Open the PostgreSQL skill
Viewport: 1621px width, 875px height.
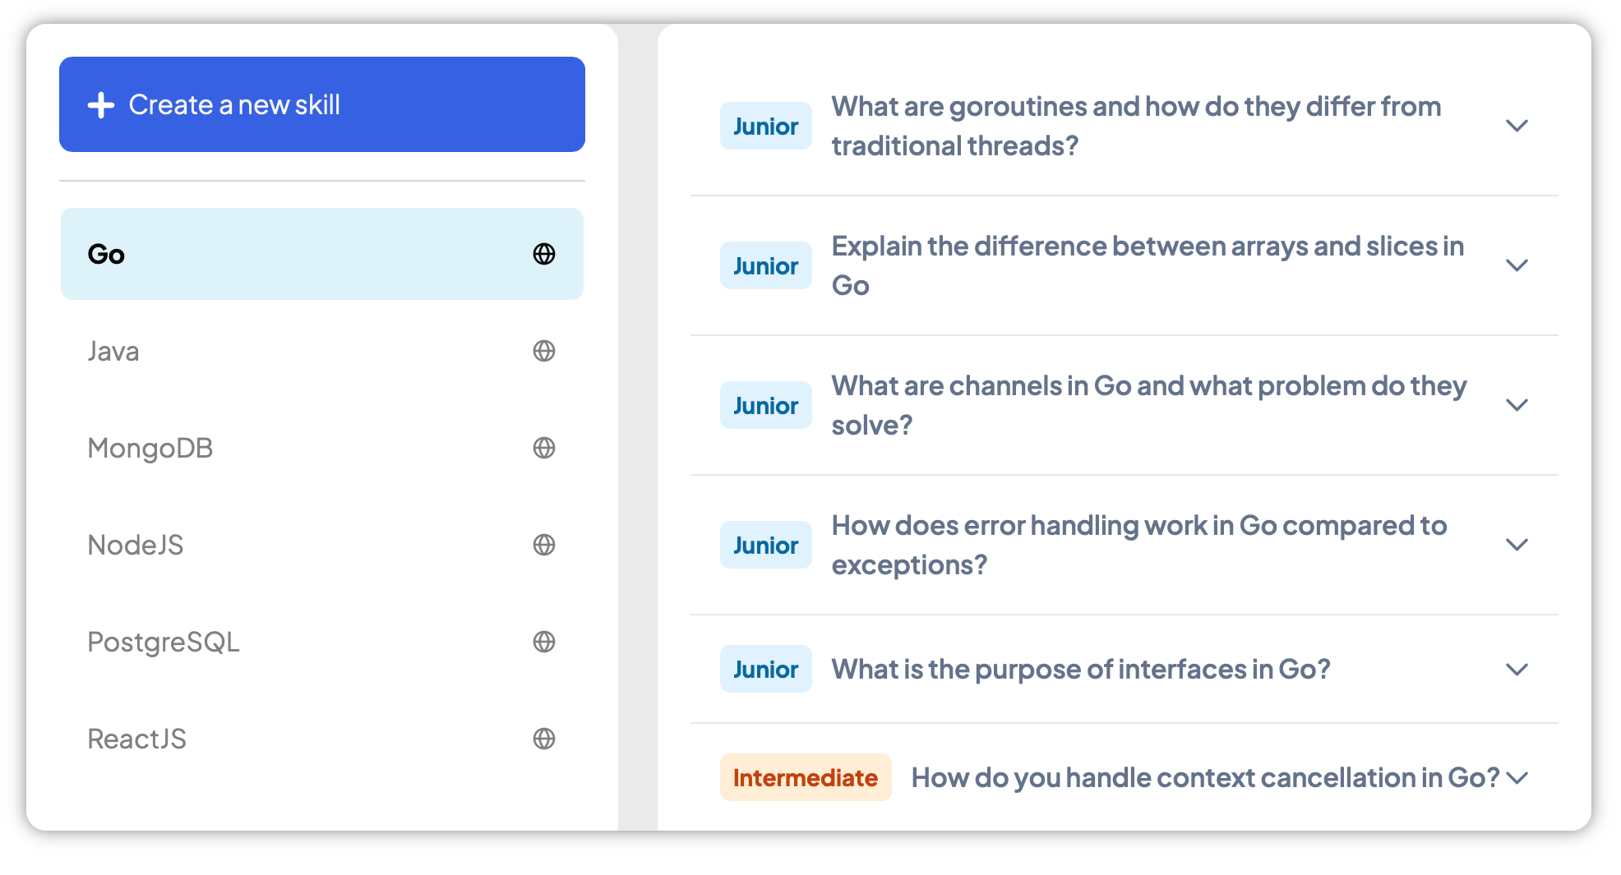322,642
